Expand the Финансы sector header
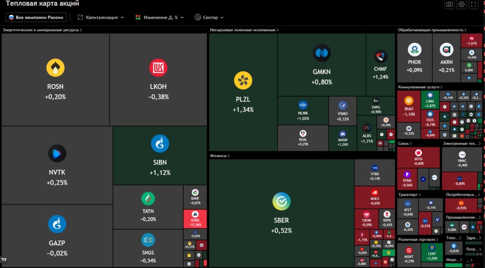Screen dimensions: 485x268 pos(220,155)
